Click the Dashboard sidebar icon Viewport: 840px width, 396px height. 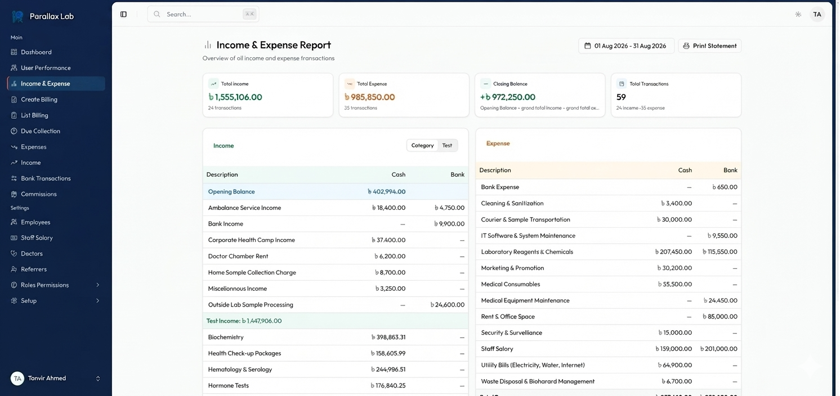click(x=14, y=52)
